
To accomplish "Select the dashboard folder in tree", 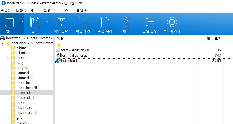I will point(24,108).
